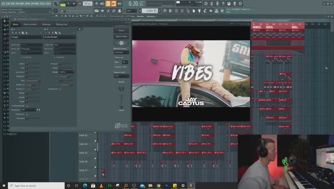334x189 pixels.
Task: Click the Max frame rate field
Action: [125, 62]
